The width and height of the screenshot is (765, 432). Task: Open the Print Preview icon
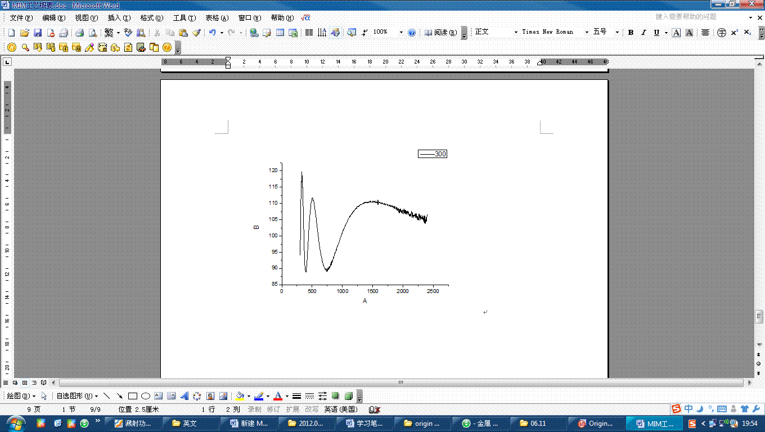[x=93, y=33]
